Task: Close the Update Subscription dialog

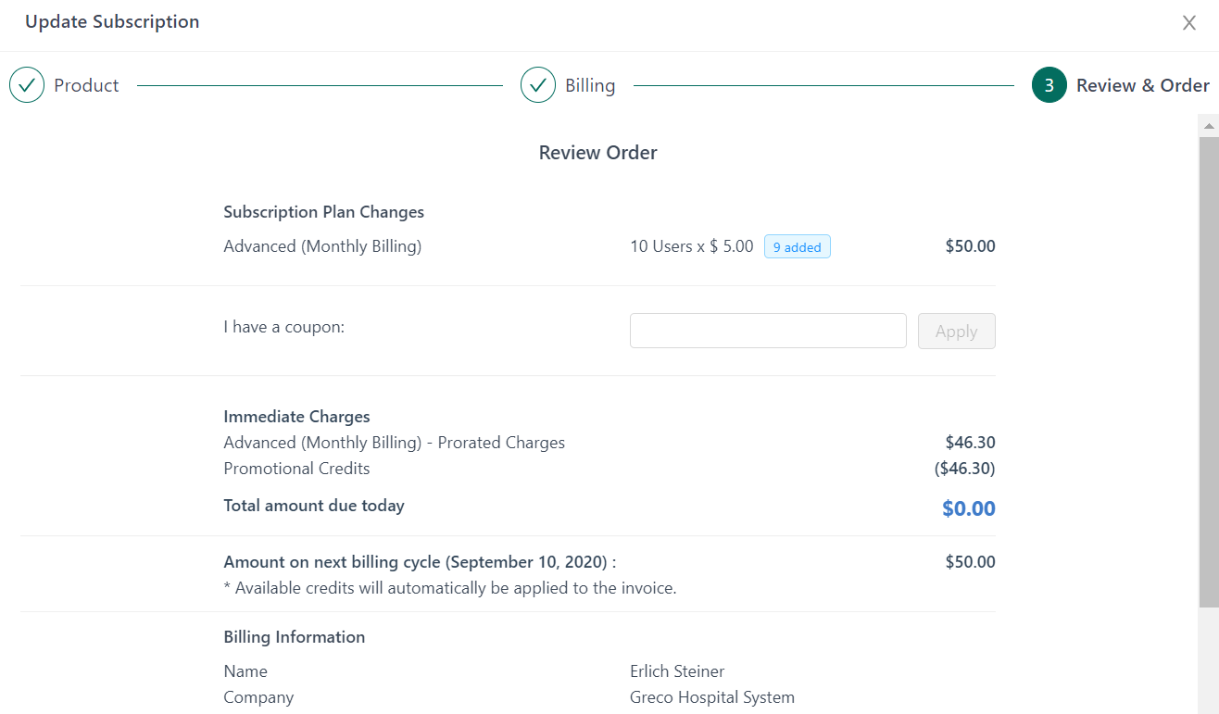Action: point(1188,23)
